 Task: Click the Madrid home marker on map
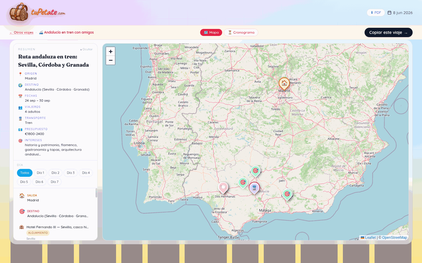pyautogui.click(x=284, y=84)
